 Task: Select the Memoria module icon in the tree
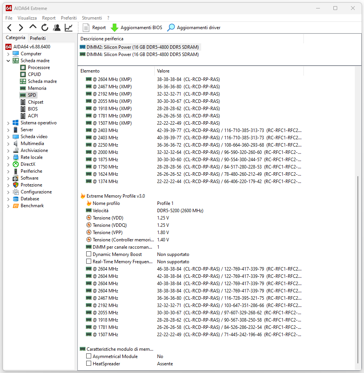[23, 88]
